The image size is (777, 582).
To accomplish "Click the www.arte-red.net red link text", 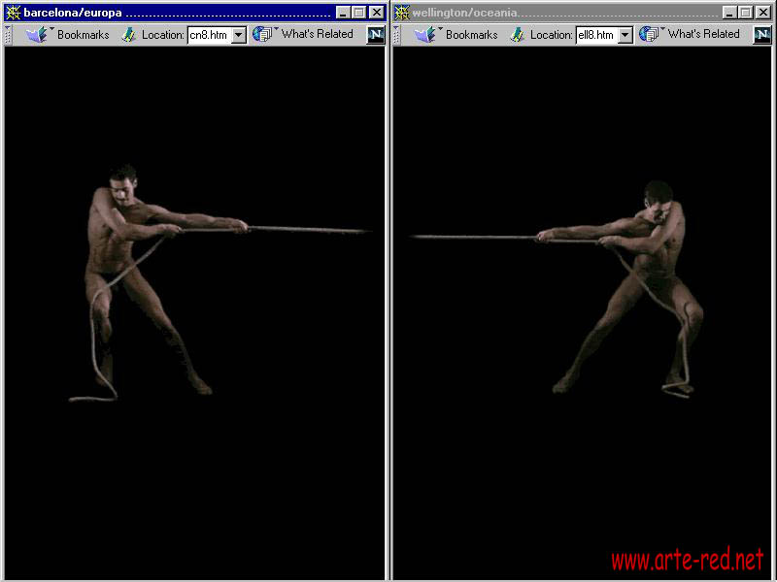I will pos(687,560).
